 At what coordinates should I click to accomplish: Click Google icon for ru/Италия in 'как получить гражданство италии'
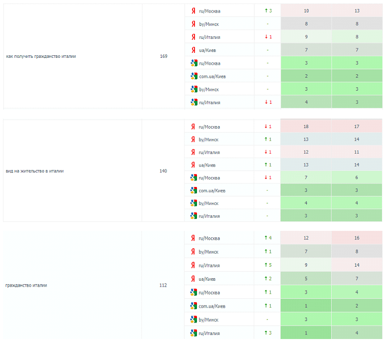pyautogui.click(x=194, y=102)
